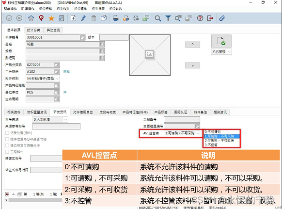Click the delete trash can icon
282x209 pixels.
pos(94,18)
